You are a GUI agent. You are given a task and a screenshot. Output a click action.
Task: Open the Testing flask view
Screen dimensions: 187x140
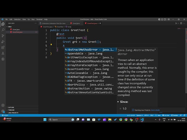(3, 53)
